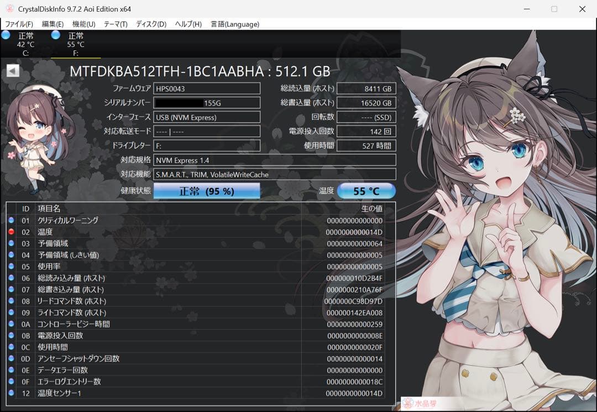Open the ファイル(F) menu
597x412 pixels.
(x=18, y=24)
